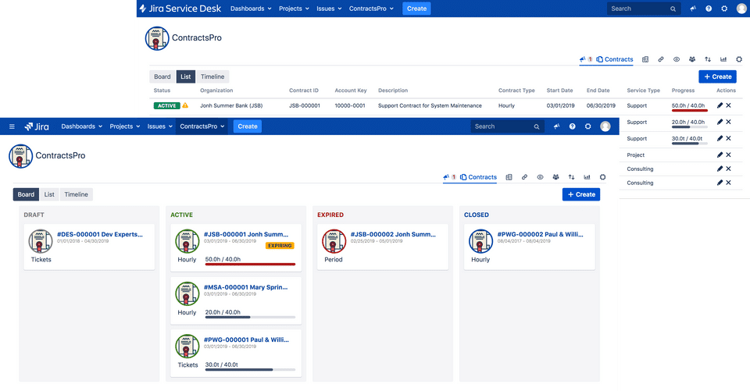Click red 50.0h / 40.0h progress bar on JSB-000001 card
Image resolution: width=750 pixels, height=391 pixels.
[250, 264]
